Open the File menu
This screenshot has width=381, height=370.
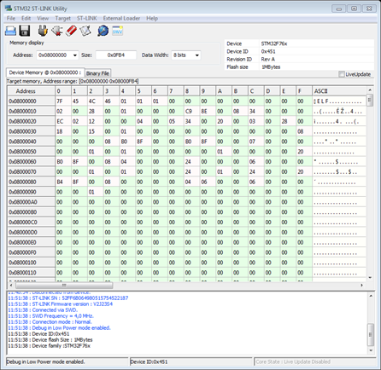click(x=11, y=19)
